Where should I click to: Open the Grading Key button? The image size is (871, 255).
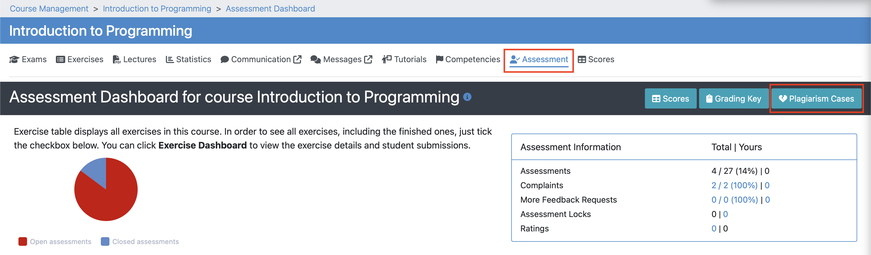coord(733,99)
